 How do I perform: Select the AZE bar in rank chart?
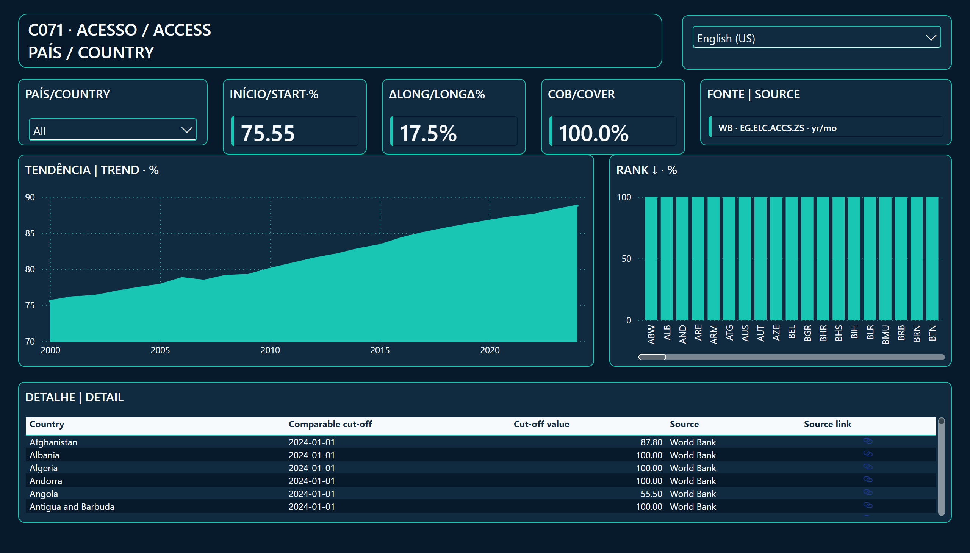(x=776, y=259)
